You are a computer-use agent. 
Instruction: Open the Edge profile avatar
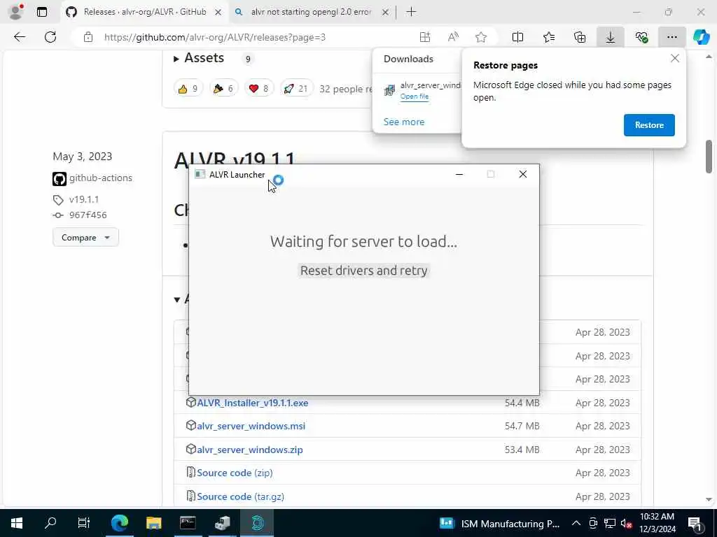point(16,12)
